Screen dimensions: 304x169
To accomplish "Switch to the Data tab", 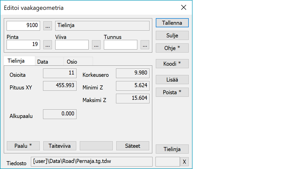I will point(43,62).
